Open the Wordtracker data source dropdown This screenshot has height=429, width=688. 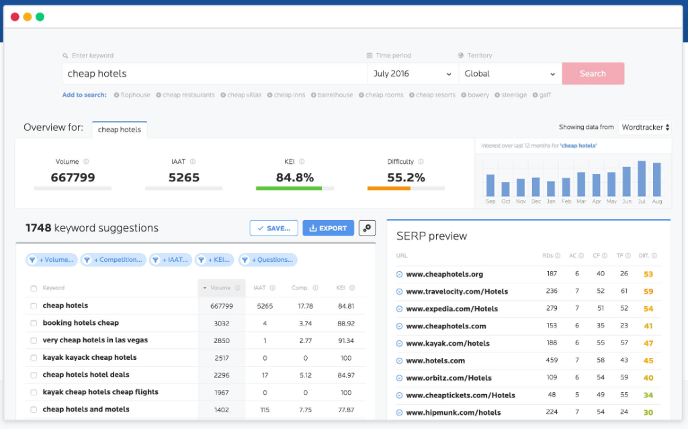pyautogui.click(x=644, y=127)
